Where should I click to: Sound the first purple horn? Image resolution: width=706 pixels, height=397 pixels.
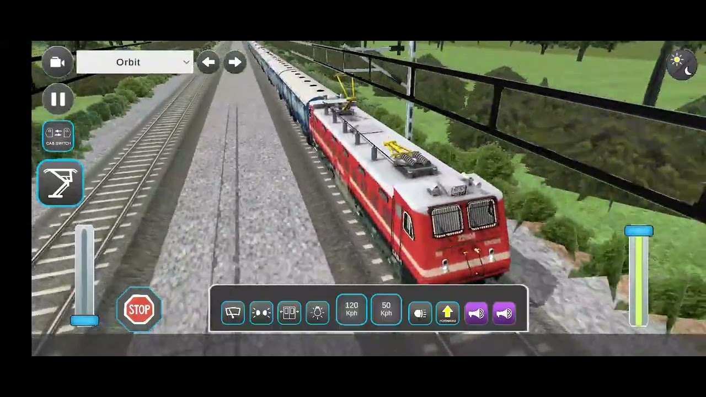click(476, 313)
